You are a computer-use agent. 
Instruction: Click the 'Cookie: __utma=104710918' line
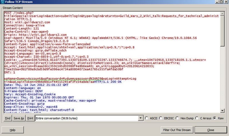pos(105,60)
